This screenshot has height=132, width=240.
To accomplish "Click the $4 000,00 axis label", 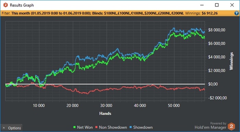I will tap(217, 57).
